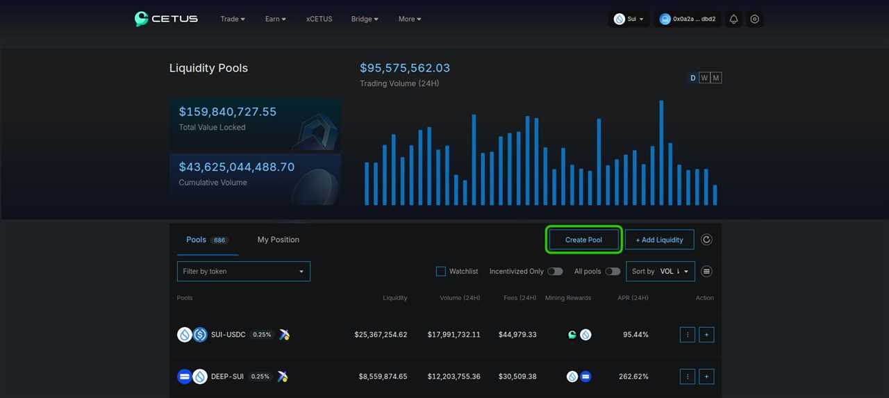Select the My Position tab
The width and height of the screenshot is (889, 398).
coord(279,240)
